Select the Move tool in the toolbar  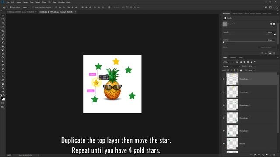pyautogui.click(x=3, y=16)
